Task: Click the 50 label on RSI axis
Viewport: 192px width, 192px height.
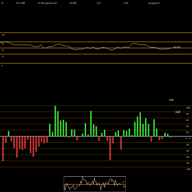Action: pos(3,50)
